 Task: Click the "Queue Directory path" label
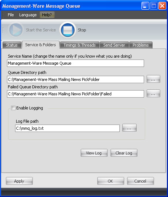(x=27, y=72)
